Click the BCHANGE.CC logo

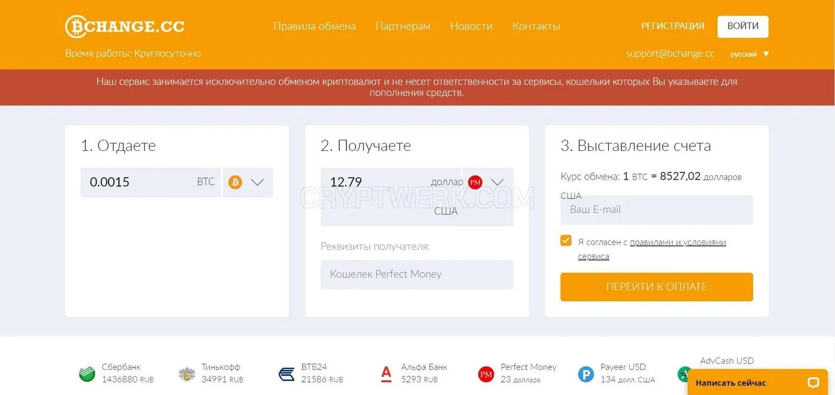(x=125, y=27)
